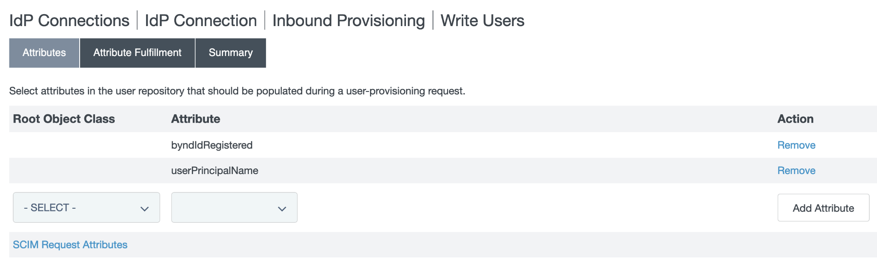Image resolution: width=877 pixels, height=263 pixels.
Task: Click the chevron arrow beside - SELECT -
Action: 144,209
